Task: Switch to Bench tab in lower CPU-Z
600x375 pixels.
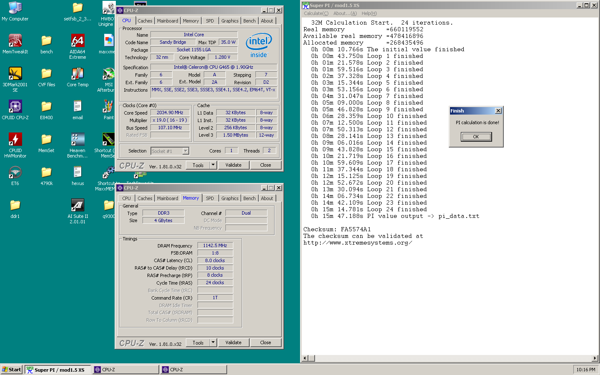Action: click(x=250, y=198)
